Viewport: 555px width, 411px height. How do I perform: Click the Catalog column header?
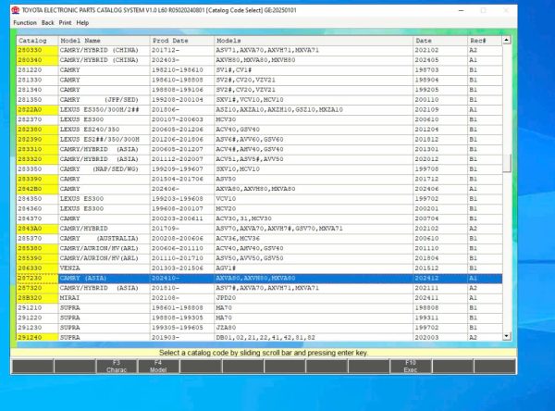click(x=37, y=41)
